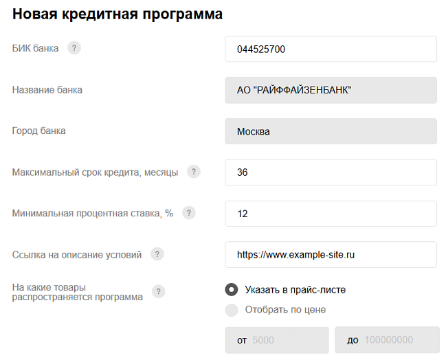Click the Название банка field with АО "РАЙФФАЙЗЕНБАНК"

331,90
